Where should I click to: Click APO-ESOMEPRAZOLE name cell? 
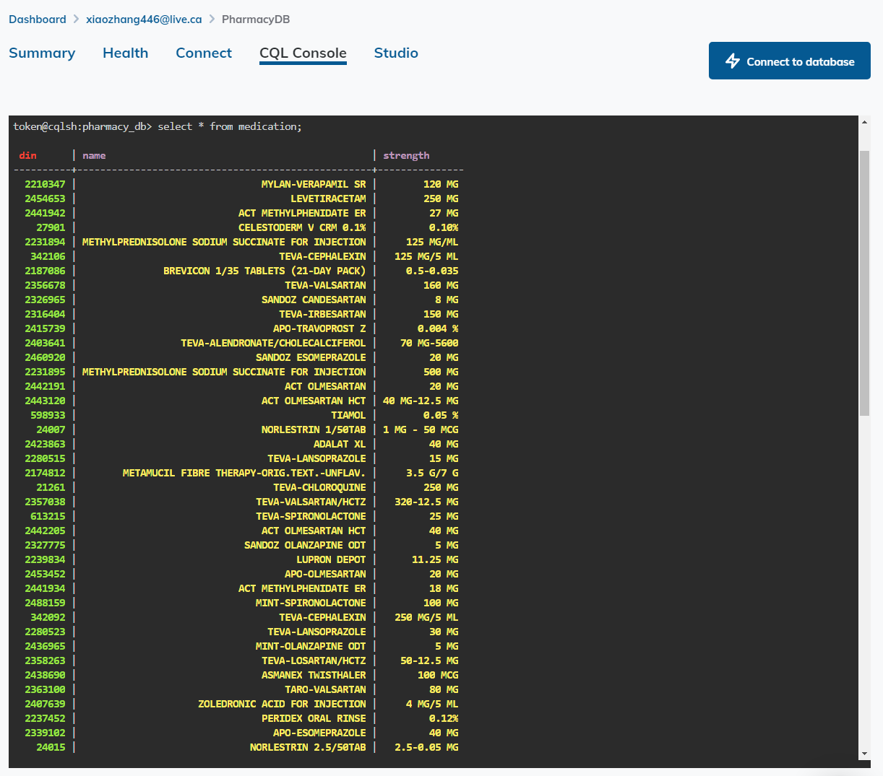(x=319, y=733)
